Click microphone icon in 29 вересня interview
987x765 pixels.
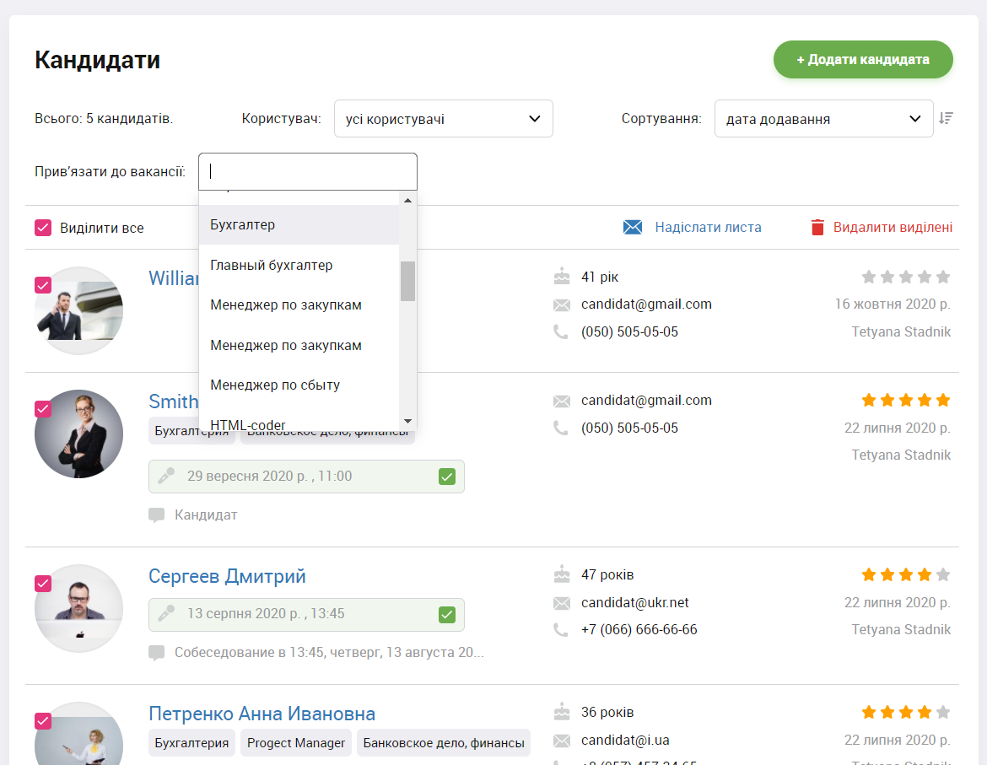[166, 476]
